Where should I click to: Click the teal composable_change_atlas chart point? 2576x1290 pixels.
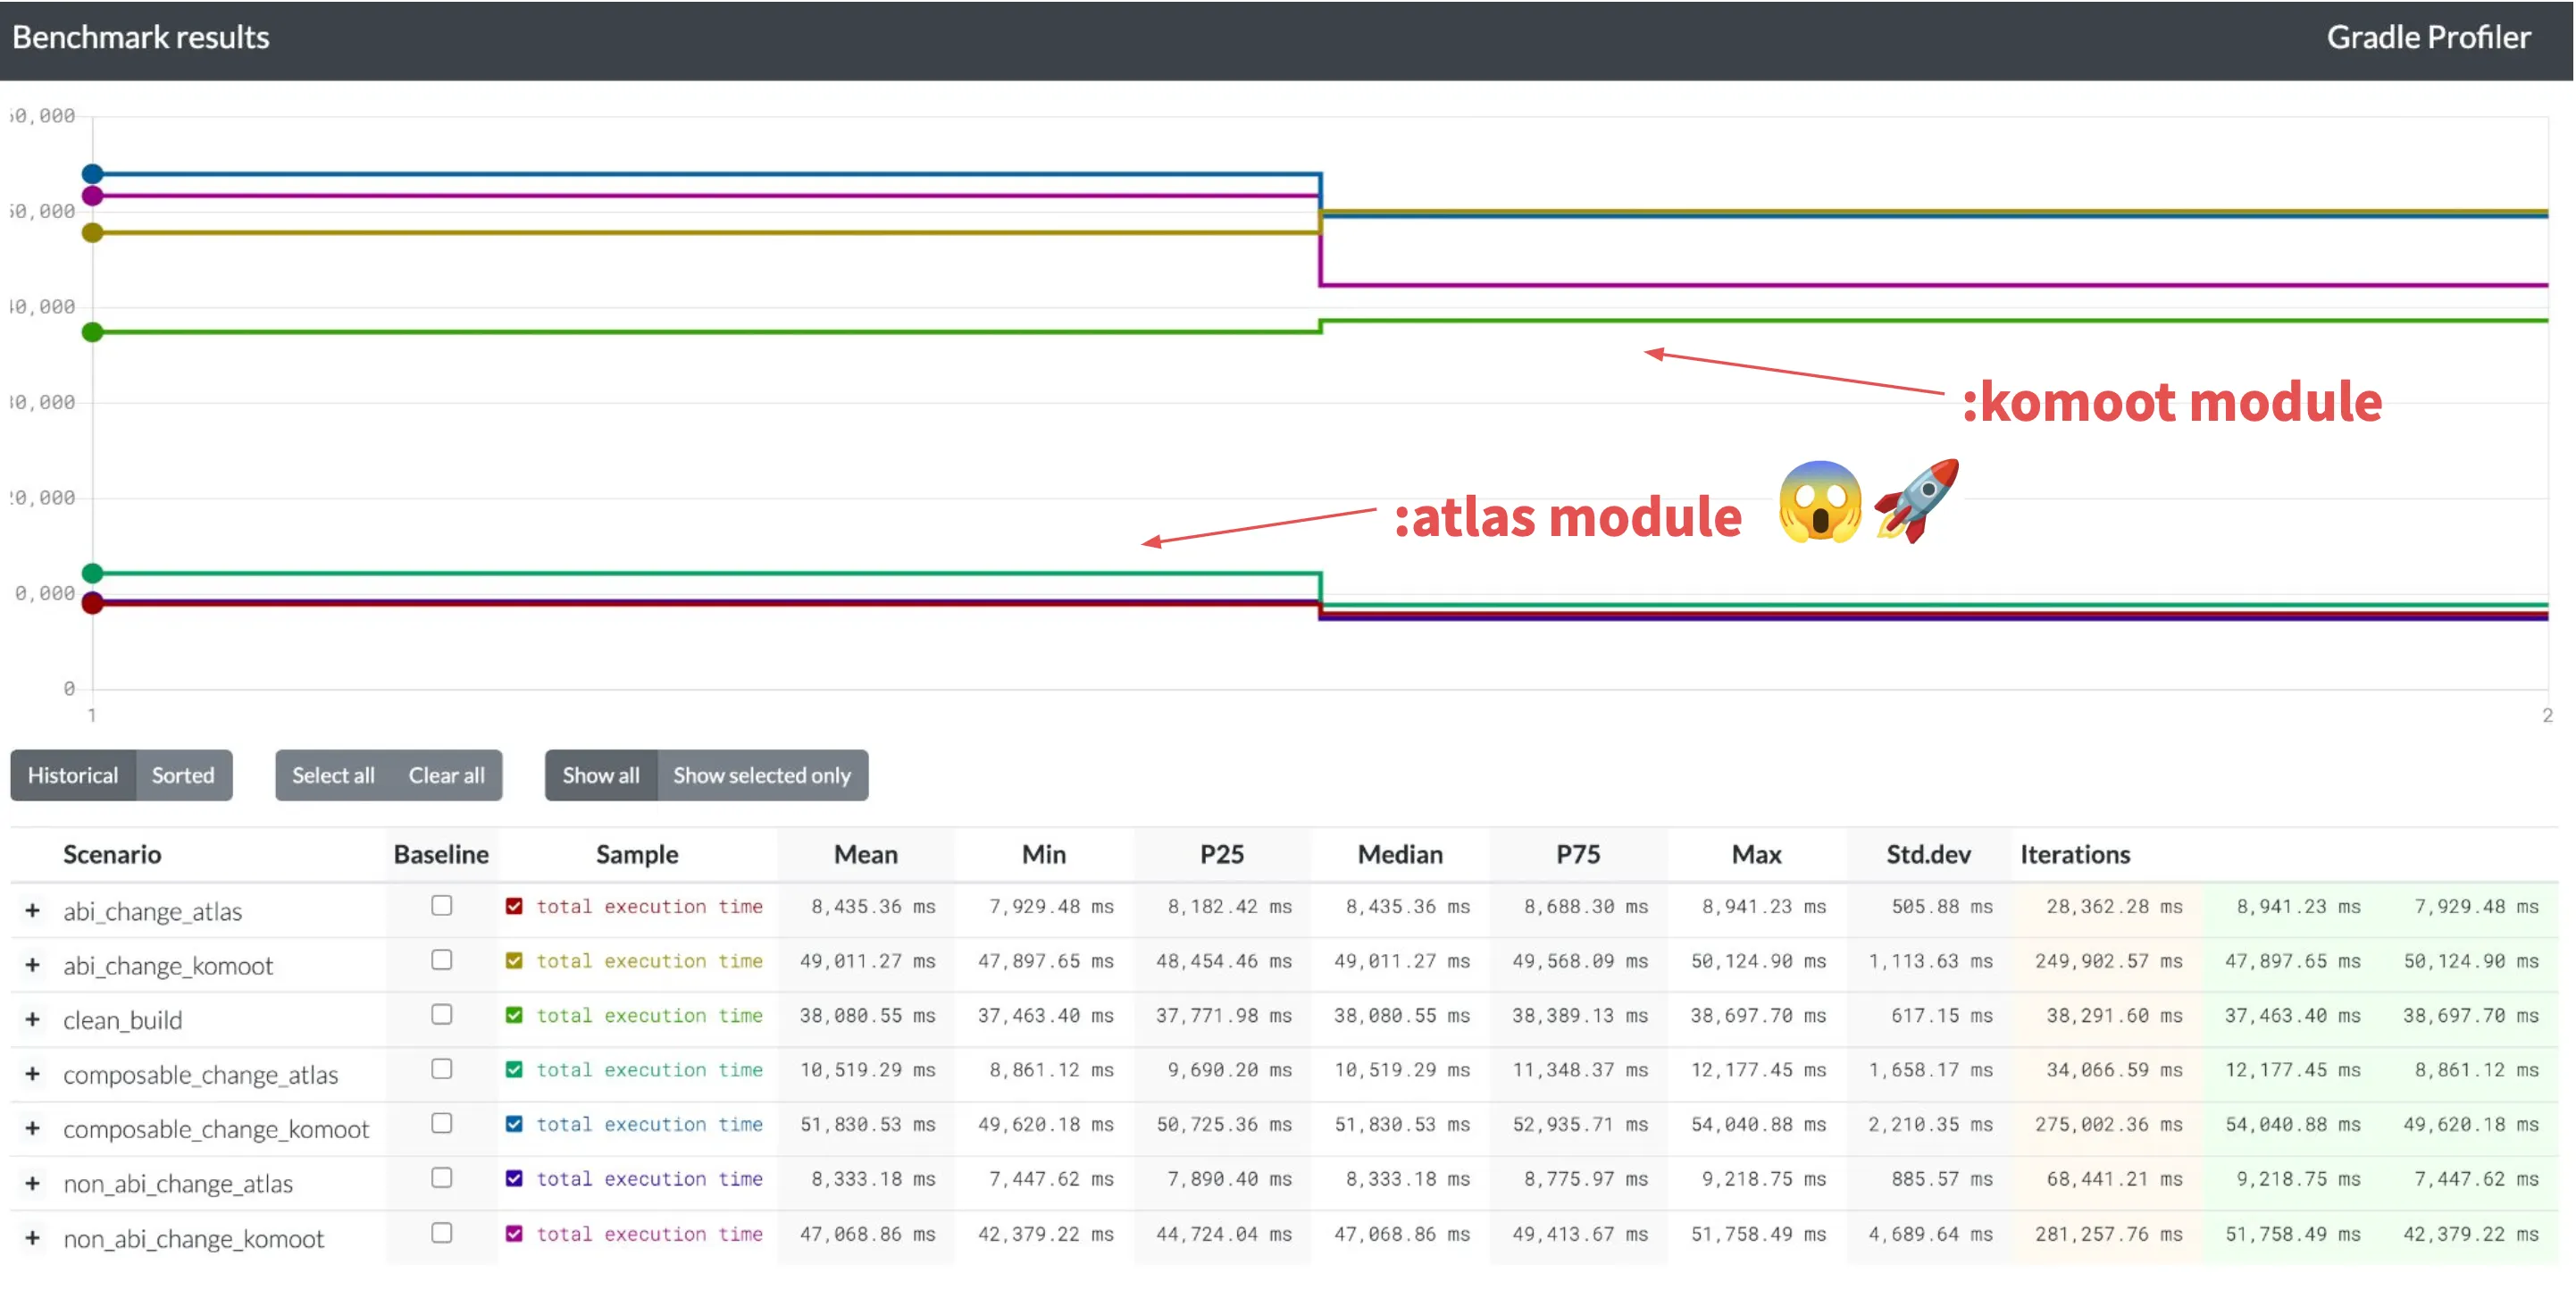pos(92,573)
